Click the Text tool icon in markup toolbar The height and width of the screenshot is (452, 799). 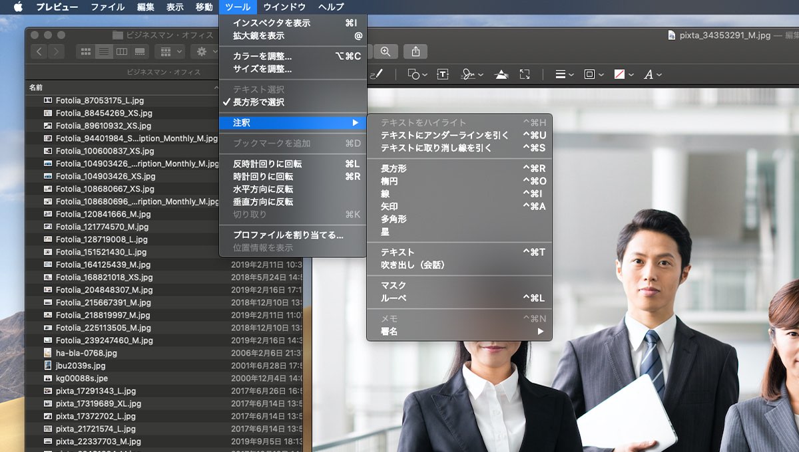[x=443, y=74]
